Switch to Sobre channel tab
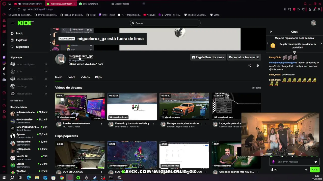 pyautogui.click(x=71, y=77)
